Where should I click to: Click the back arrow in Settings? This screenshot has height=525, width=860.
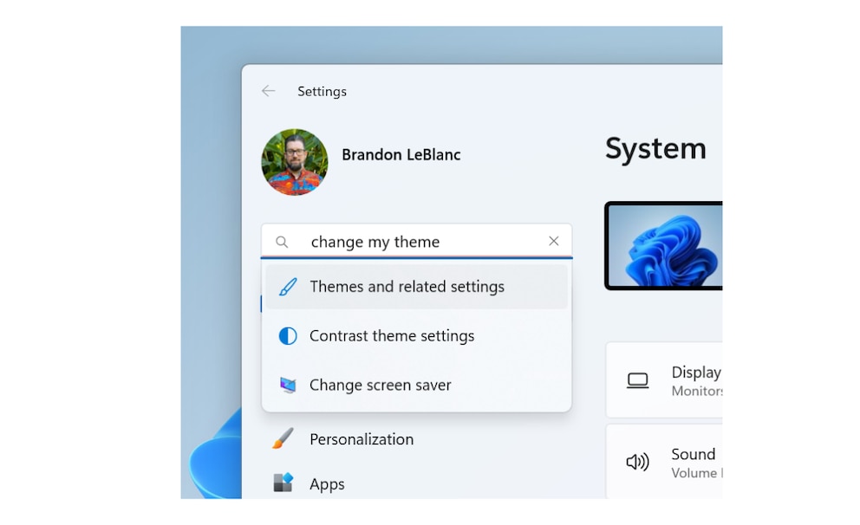pyautogui.click(x=268, y=91)
